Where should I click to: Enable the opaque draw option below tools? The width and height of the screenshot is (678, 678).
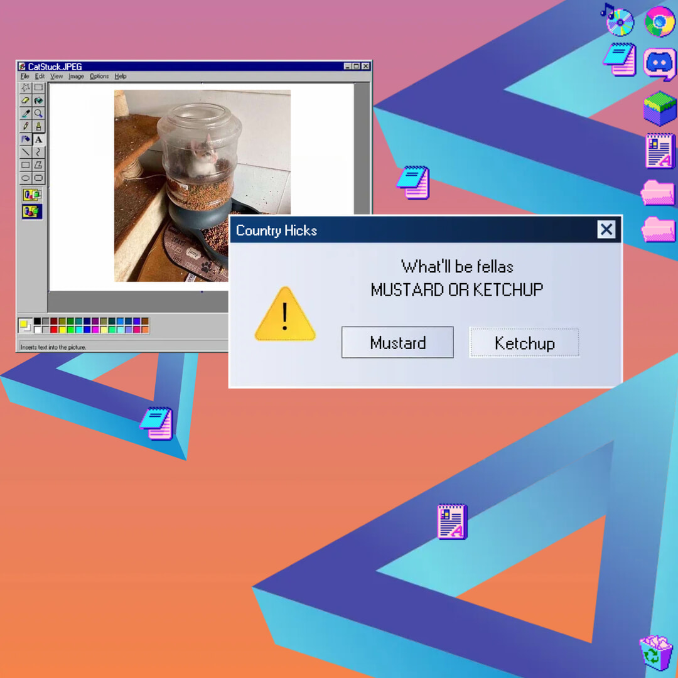click(32, 195)
